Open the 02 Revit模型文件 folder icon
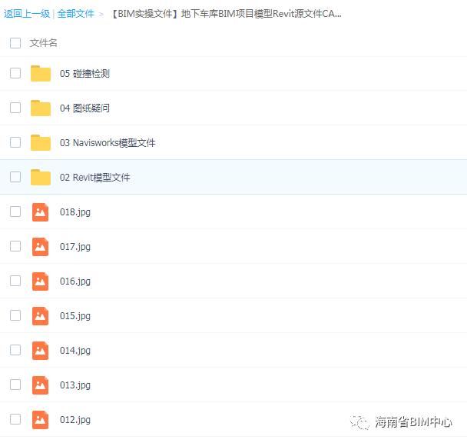This screenshot has height=443, width=467. pos(41,177)
